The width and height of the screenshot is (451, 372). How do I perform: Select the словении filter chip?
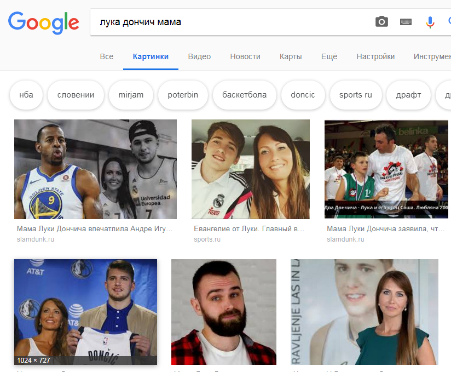(x=76, y=95)
